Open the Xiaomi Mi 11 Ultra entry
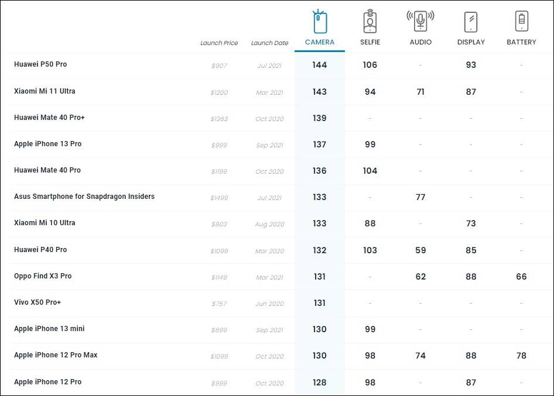Image resolution: width=554 pixels, height=396 pixels. coord(45,91)
